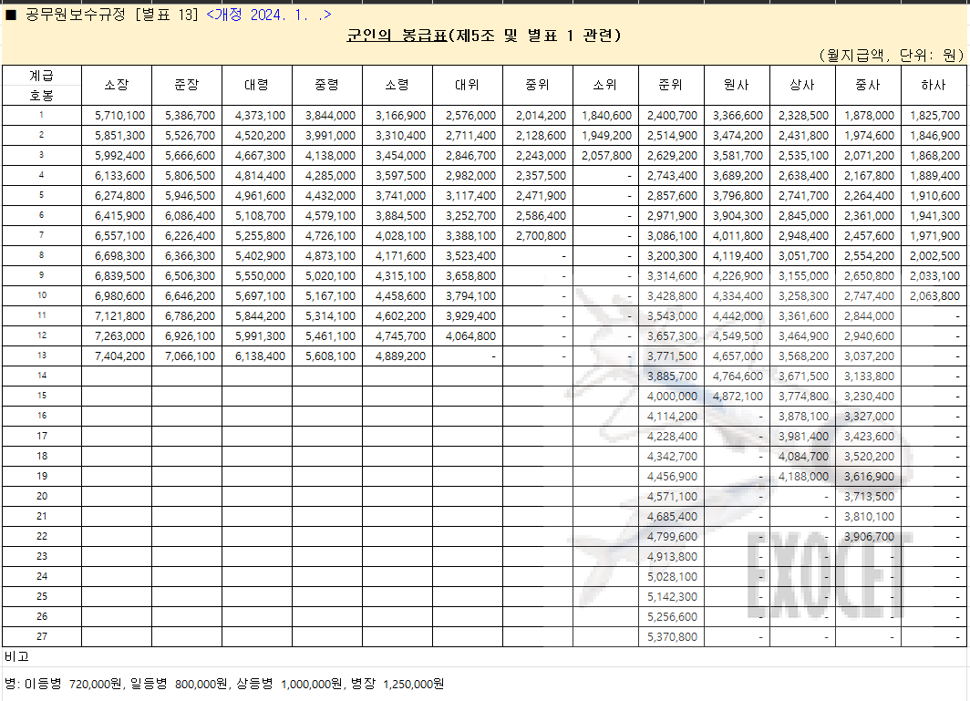Select the cell 4,188,000

(802, 477)
